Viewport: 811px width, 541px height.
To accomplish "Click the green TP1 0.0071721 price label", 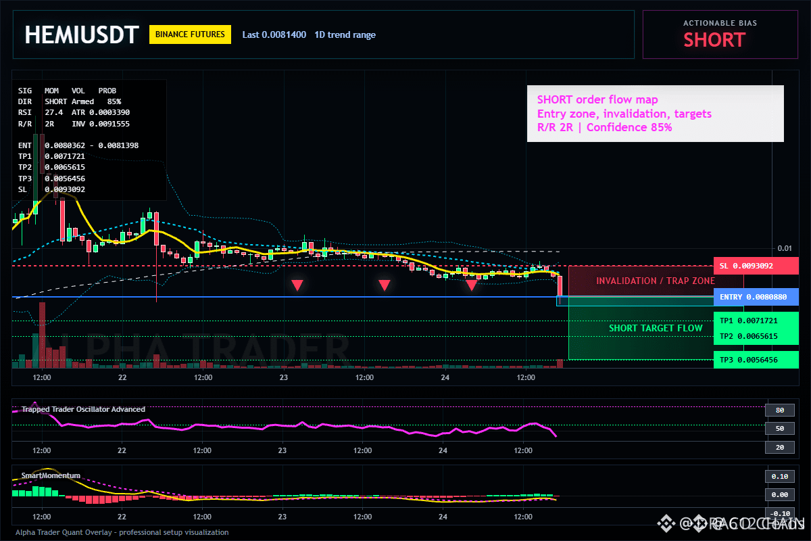I will [x=756, y=321].
